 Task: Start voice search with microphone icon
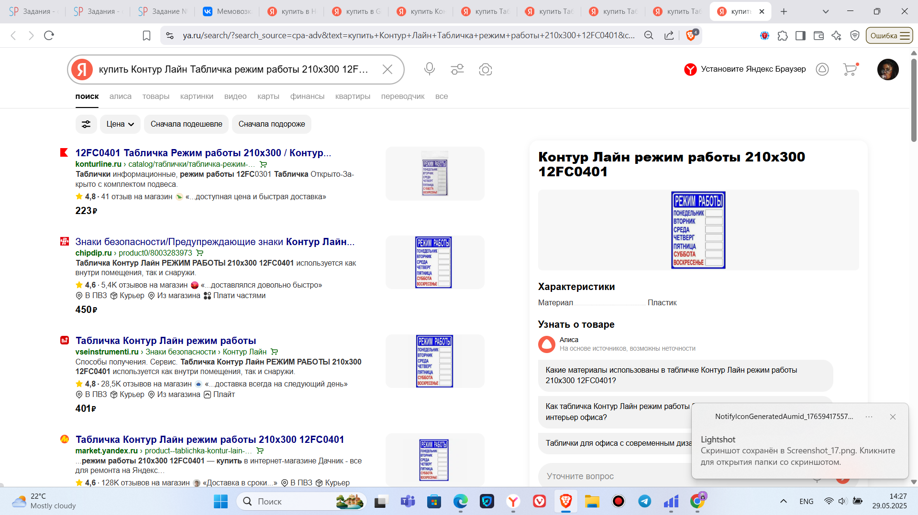click(x=430, y=69)
